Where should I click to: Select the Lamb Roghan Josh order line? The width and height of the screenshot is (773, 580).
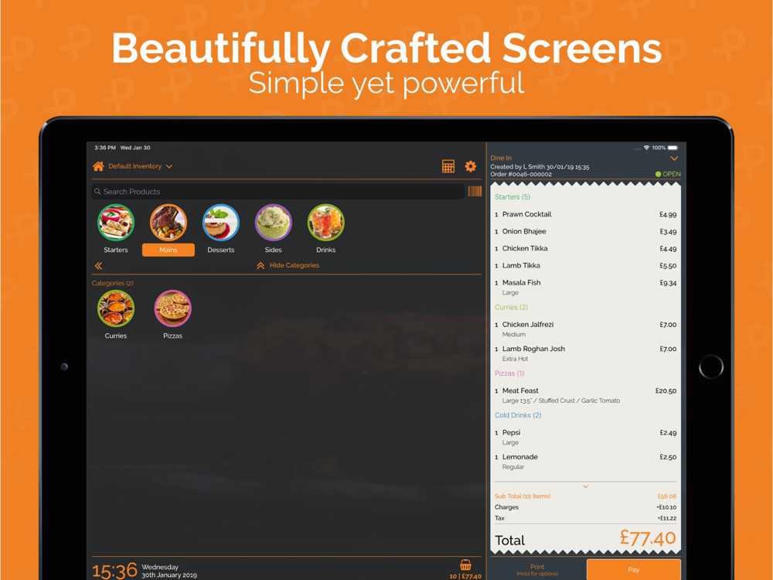coord(586,353)
